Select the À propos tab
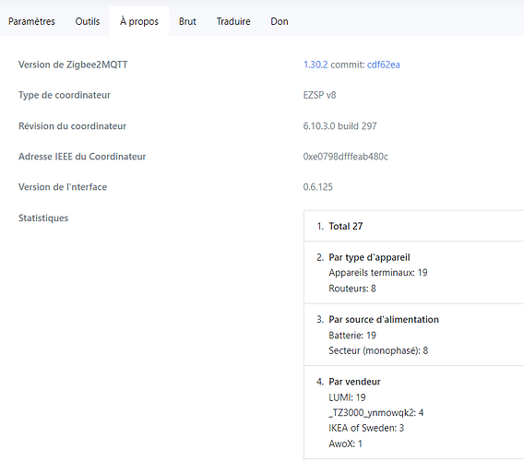Viewport: 524px width, 461px height. 139,21
